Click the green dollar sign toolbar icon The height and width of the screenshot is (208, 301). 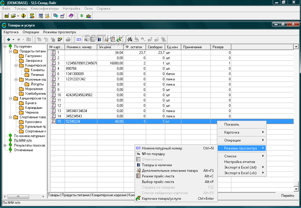tap(82, 16)
